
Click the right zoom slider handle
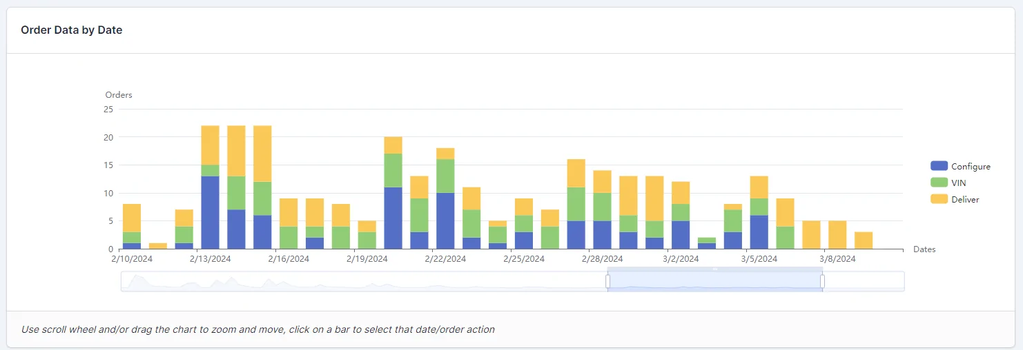pyautogui.click(x=822, y=281)
